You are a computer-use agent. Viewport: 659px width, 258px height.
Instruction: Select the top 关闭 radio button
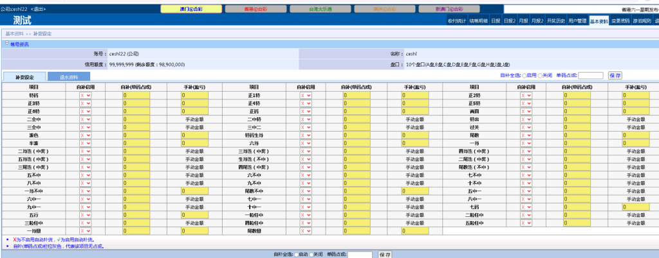[540, 75]
